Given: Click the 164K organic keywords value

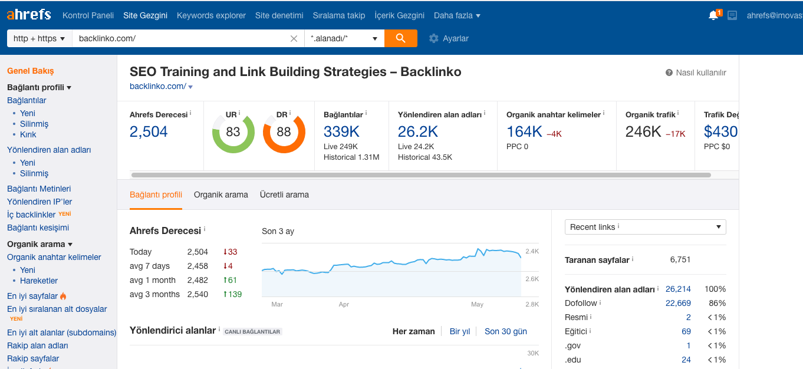Looking at the screenshot, I should (x=524, y=131).
